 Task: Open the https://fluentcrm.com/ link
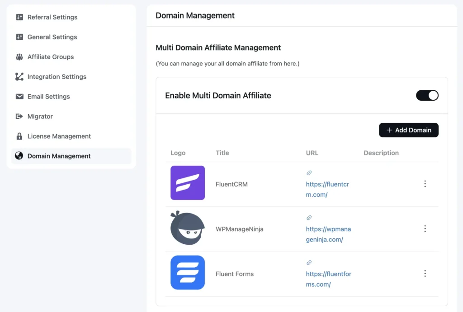coord(327,189)
